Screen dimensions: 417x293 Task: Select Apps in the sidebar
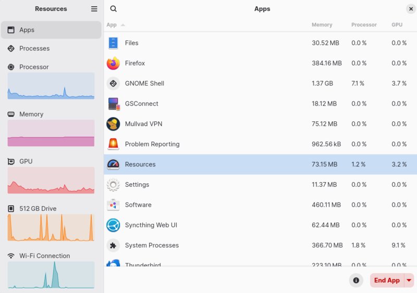[51, 30]
